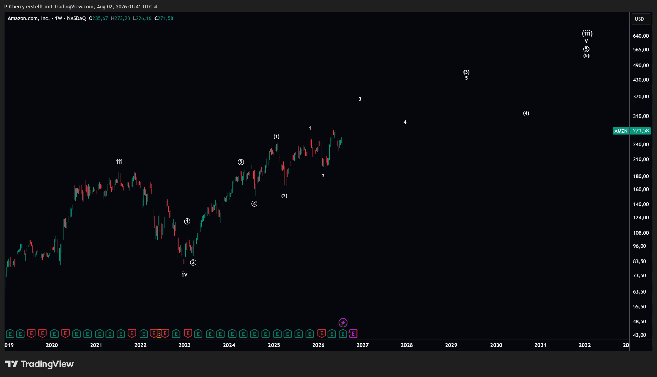The width and height of the screenshot is (657, 377).
Task: Select the v wave label below (iii)
Action: [586, 41]
